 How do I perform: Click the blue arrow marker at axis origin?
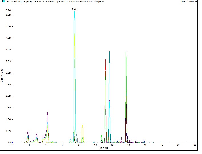[x=12, y=142]
